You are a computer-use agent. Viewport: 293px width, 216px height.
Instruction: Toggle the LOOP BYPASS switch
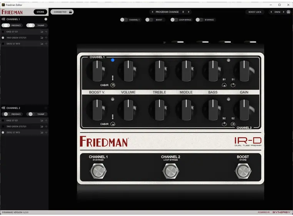click(174, 20)
